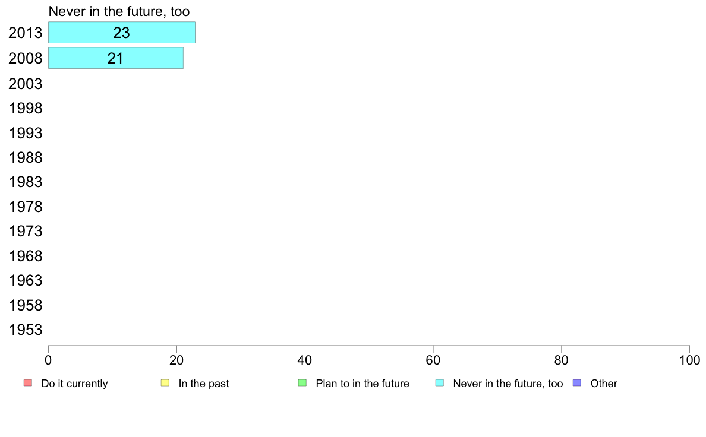Click the 'Never in the future, too' chart title
706x437 pixels.
pyautogui.click(x=119, y=11)
